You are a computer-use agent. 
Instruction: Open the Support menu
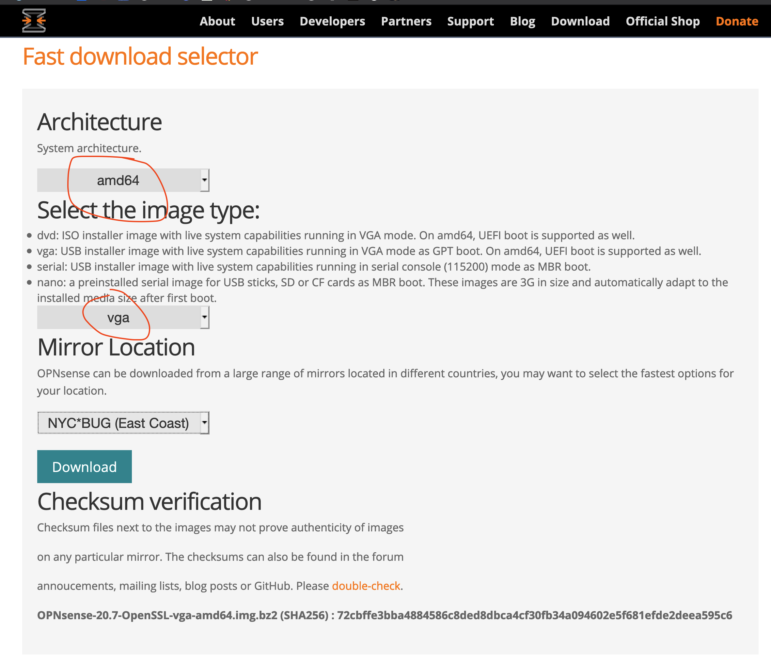tap(470, 21)
